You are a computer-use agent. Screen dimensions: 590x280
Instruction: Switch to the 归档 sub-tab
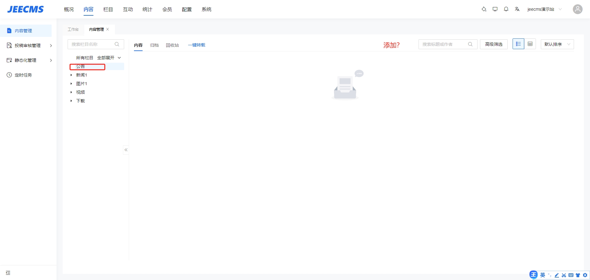coord(154,45)
